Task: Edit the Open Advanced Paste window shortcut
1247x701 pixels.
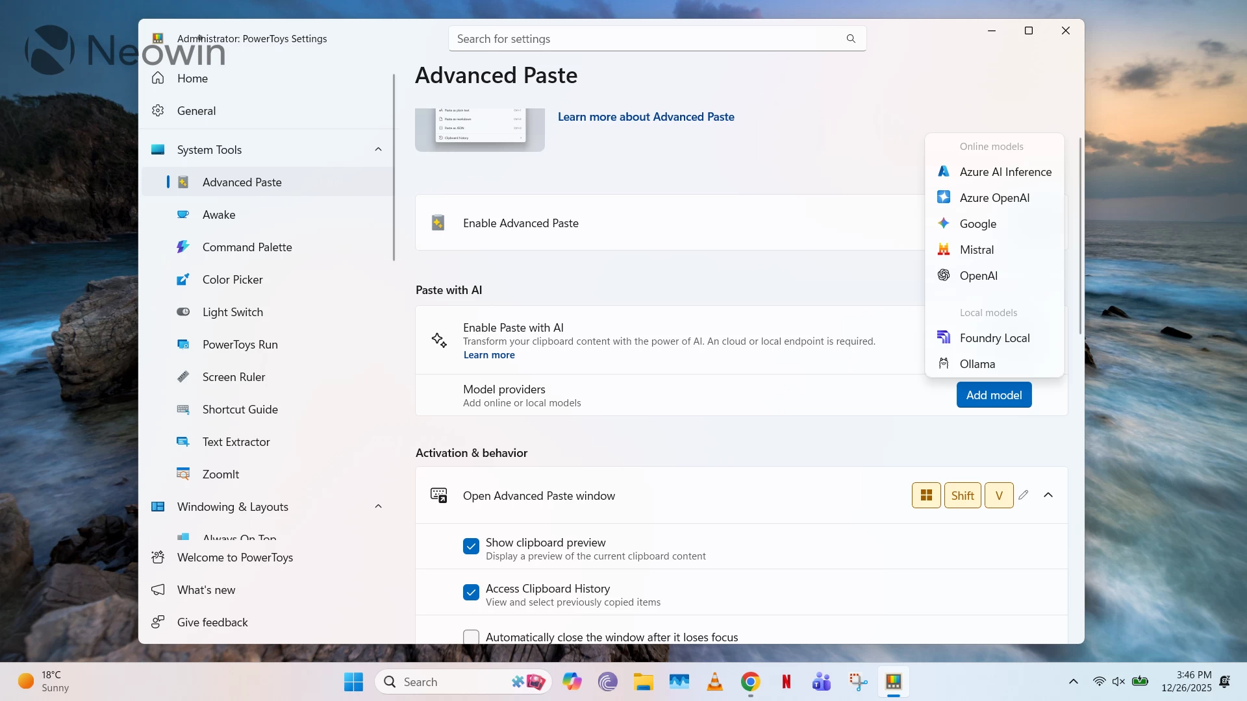Action: 1024,495
